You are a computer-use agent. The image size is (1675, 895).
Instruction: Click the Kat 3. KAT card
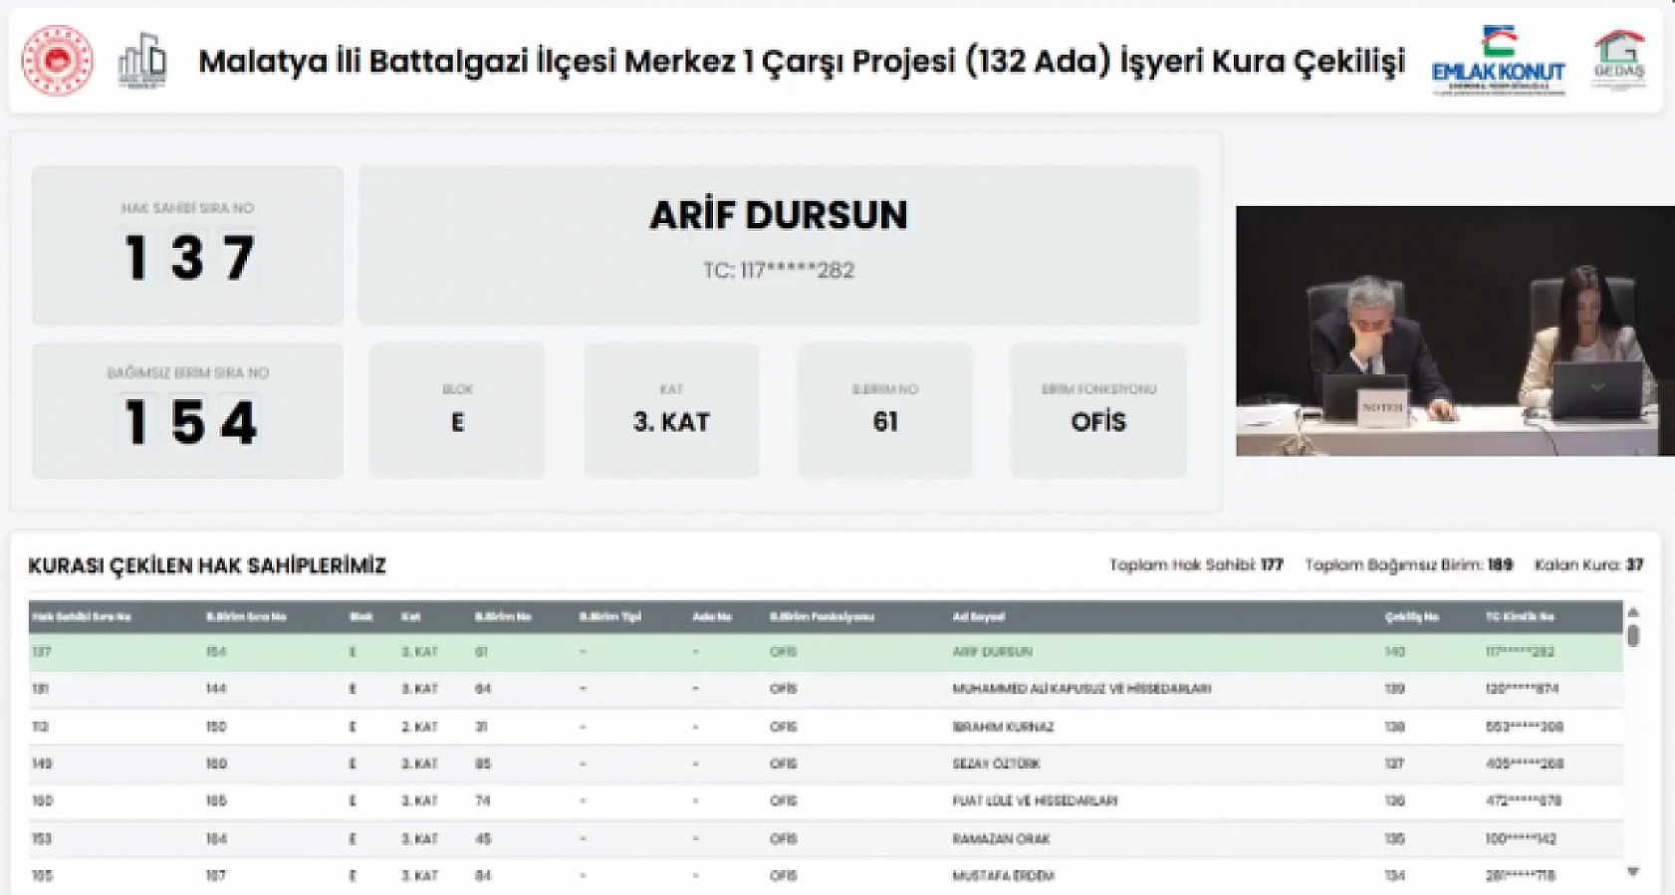pyautogui.click(x=671, y=410)
